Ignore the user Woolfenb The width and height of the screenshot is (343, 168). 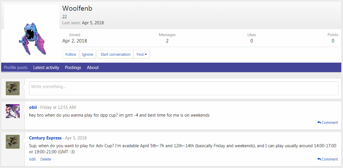pyautogui.click(x=87, y=54)
